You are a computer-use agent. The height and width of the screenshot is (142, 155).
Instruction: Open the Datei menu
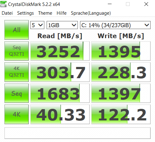(7, 13)
